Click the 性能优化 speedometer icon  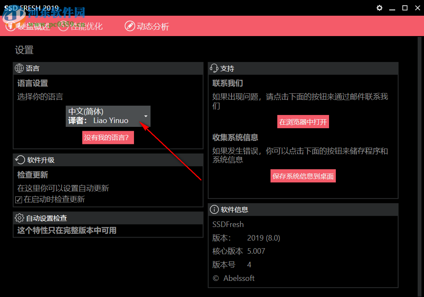[x=64, y=26]
